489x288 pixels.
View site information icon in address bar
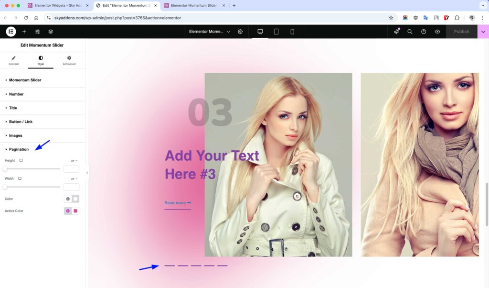[48, 18]
